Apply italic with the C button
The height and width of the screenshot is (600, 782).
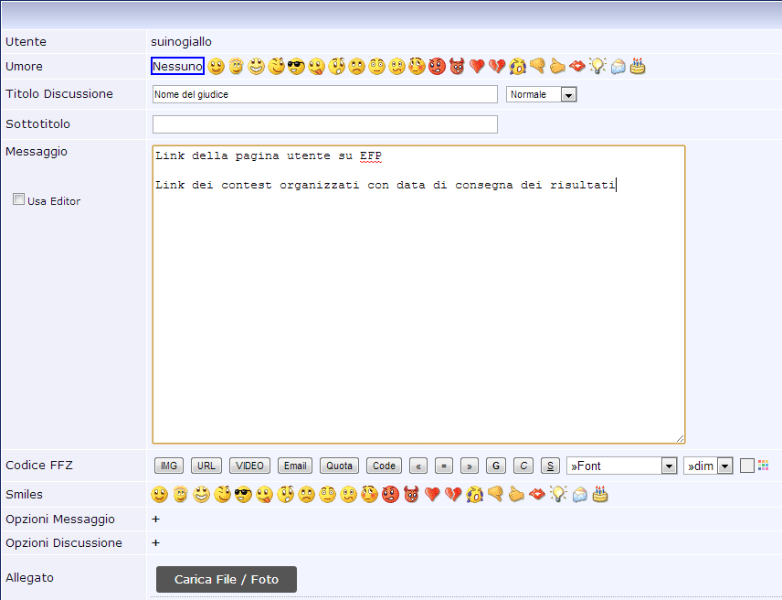pyautogui.click(x=523, y=466)
